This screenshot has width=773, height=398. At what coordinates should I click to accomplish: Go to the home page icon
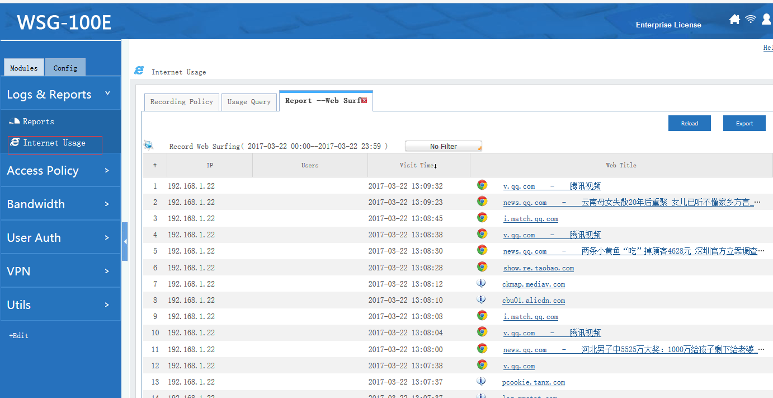(735, 20)
